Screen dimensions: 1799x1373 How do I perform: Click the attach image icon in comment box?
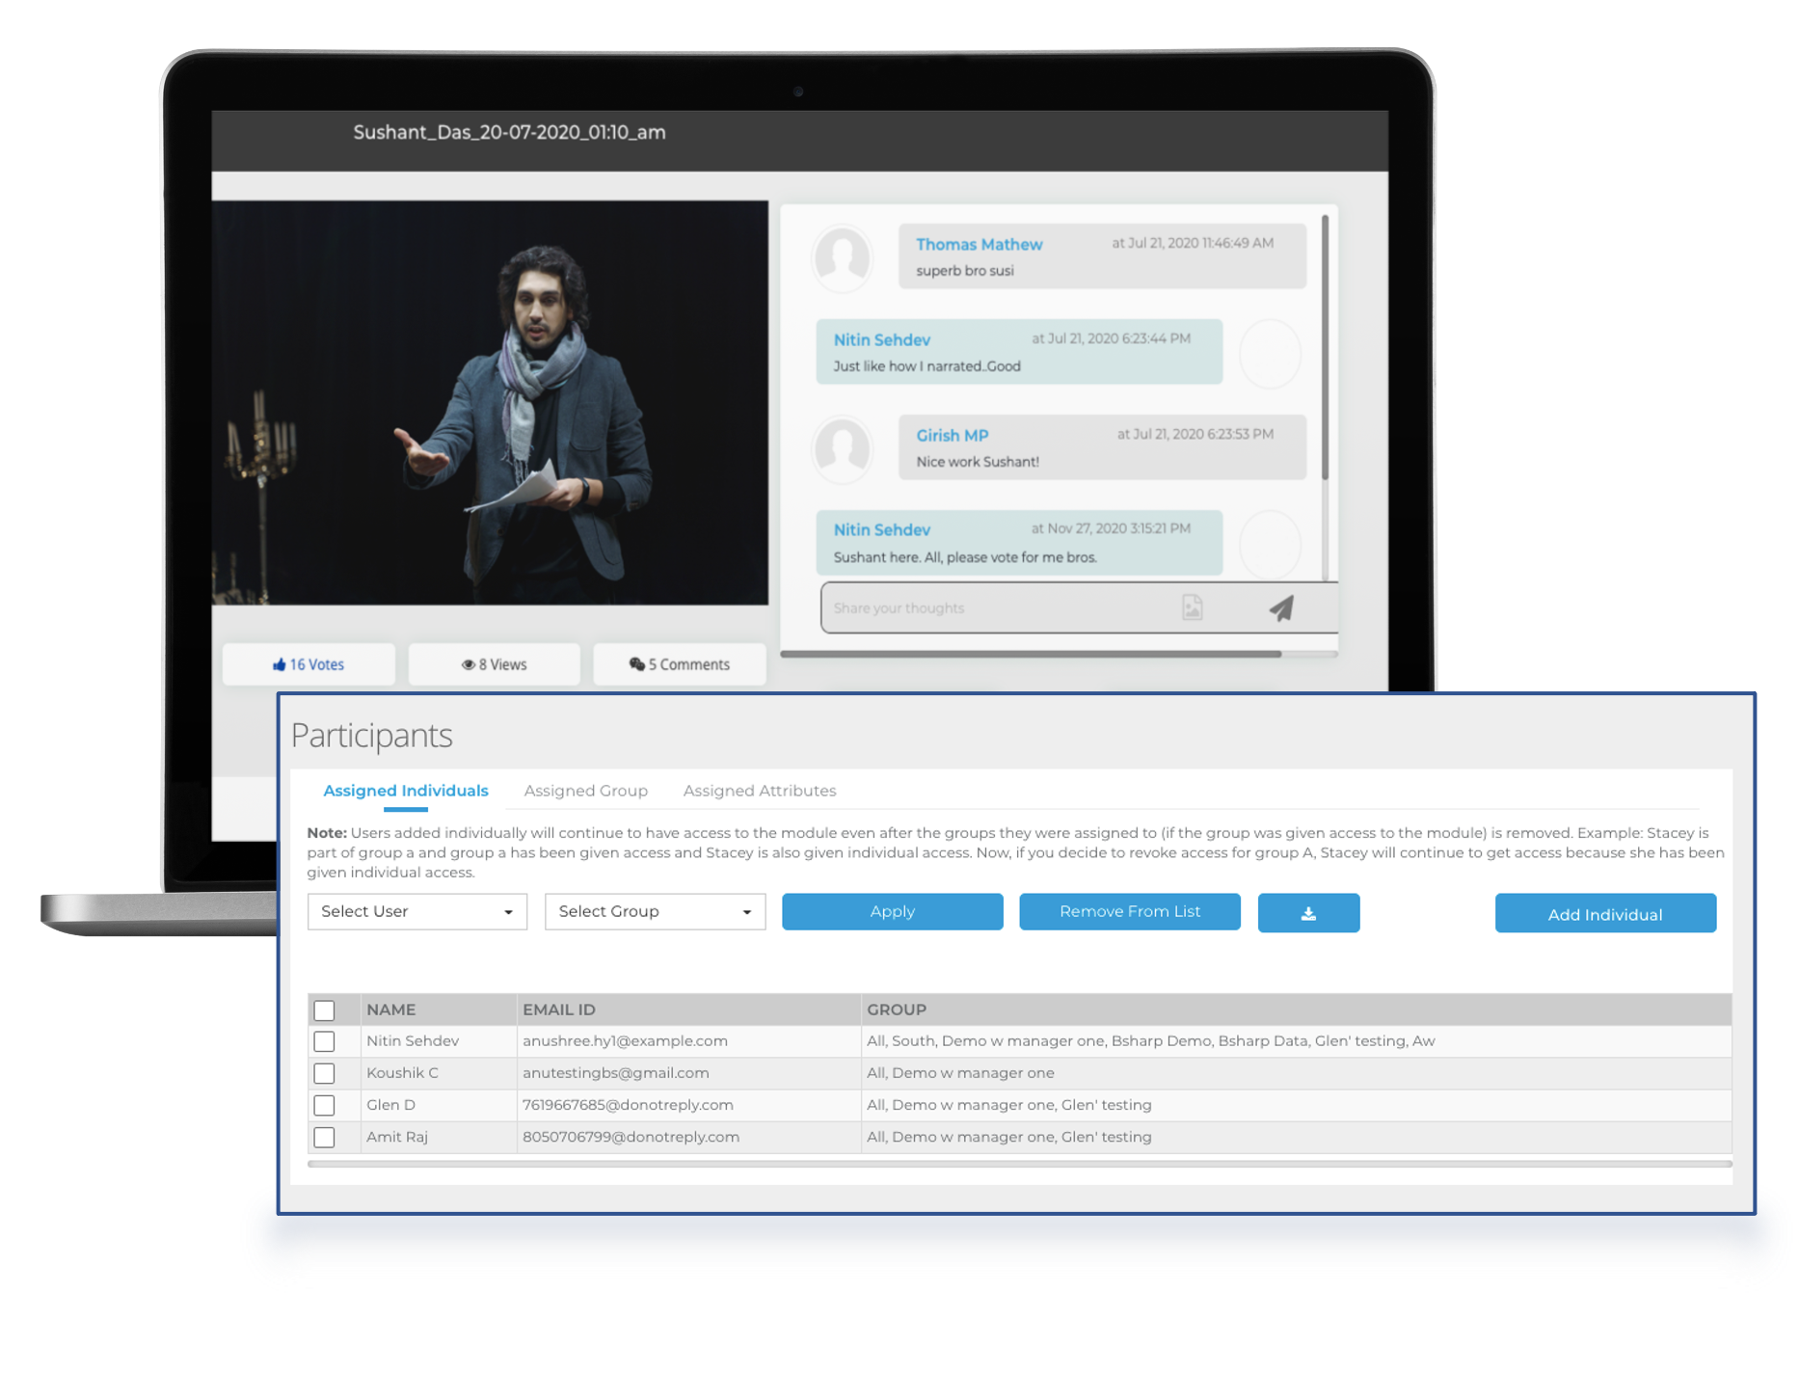pyautogui.click(x=1193, y=607)
